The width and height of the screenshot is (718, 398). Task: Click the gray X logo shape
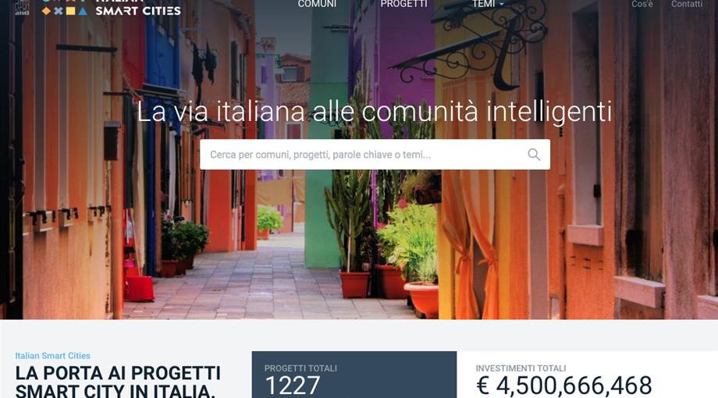point(59,11)
